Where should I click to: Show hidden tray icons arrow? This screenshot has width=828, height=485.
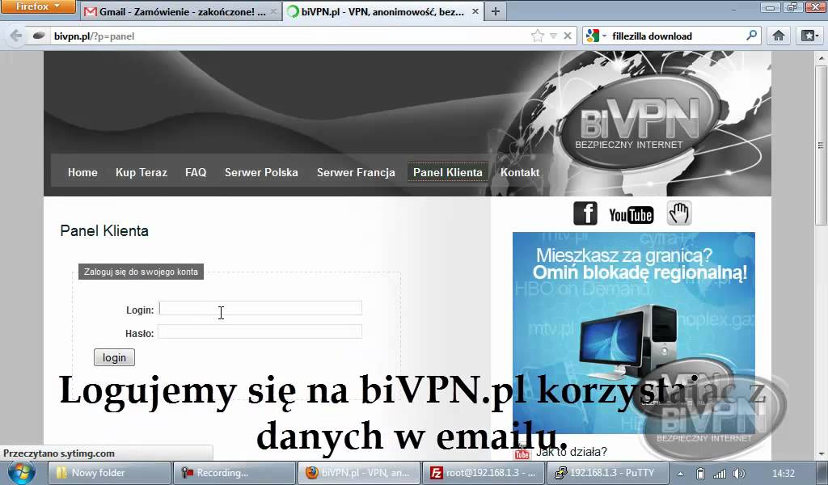click(x=681, y=474)
